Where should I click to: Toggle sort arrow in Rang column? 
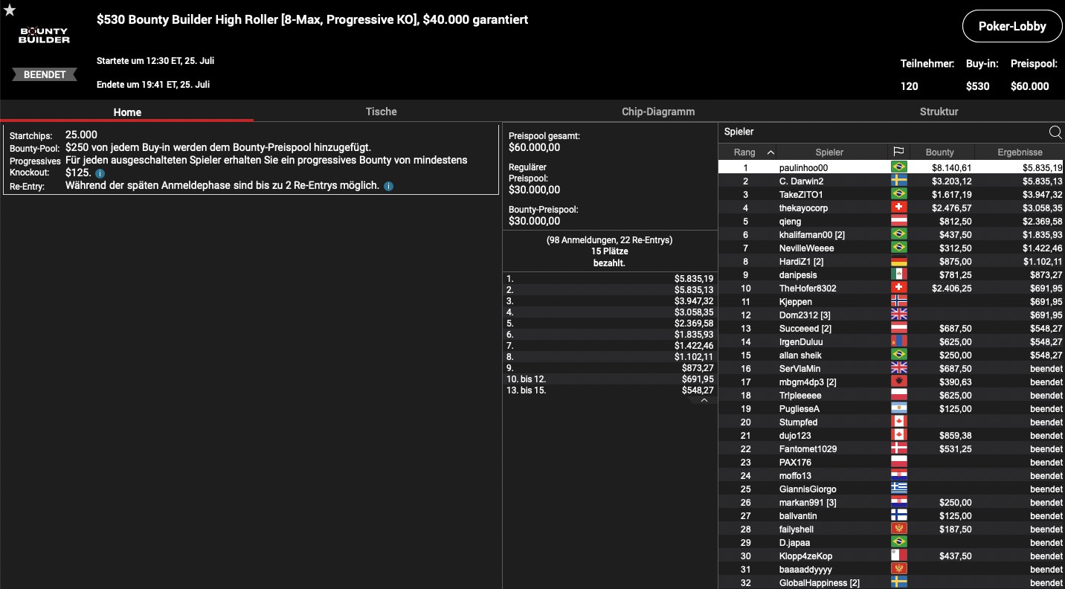click(770, 152)
